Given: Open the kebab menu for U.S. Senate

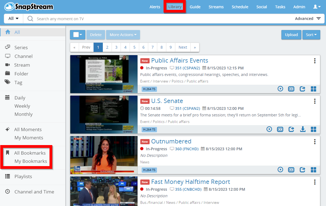Looking at the screenshot, I should click(x=315, y=101).
